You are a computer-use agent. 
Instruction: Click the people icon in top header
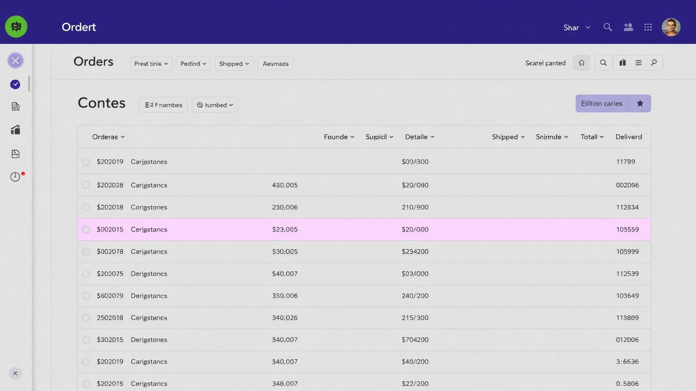[x=628, y=27]
